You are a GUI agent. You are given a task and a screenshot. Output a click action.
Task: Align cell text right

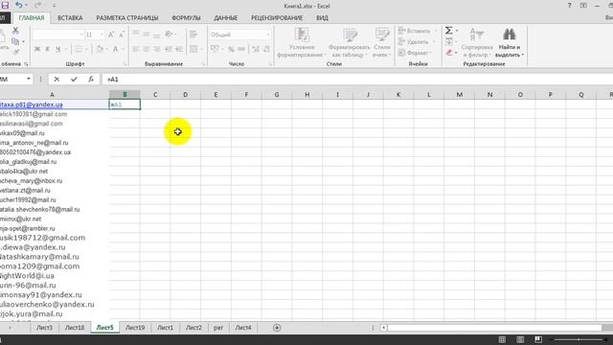point(157,49)
